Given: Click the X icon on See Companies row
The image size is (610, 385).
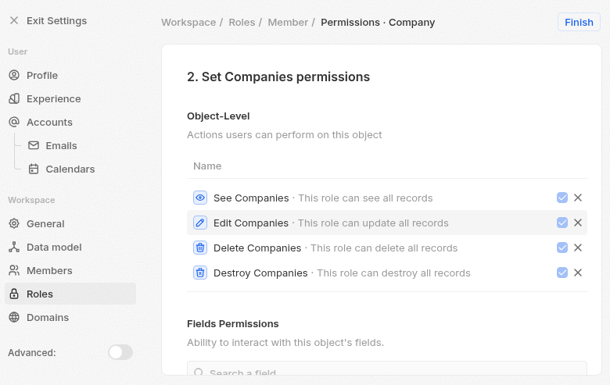Looking at the screenshot, I should [578, 198].
